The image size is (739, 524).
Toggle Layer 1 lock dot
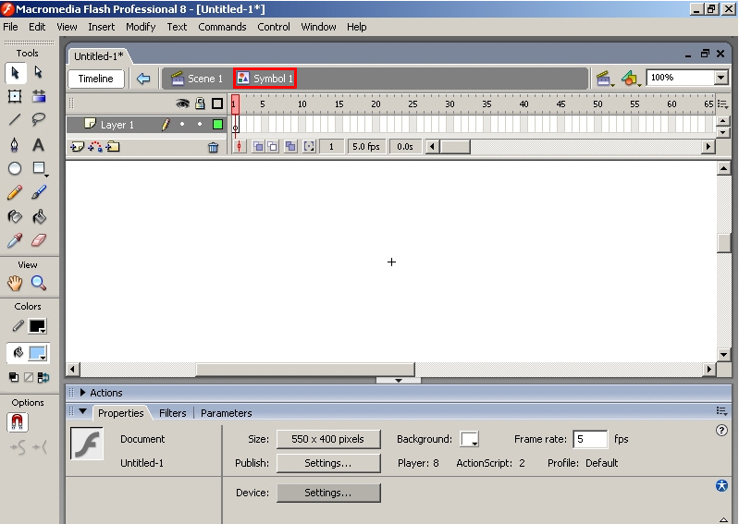click(200, 124)
